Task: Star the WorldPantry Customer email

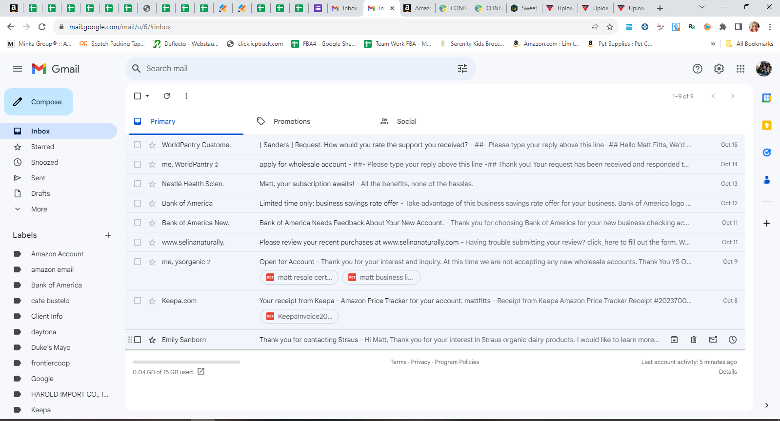Action: [x=152, y=145]
